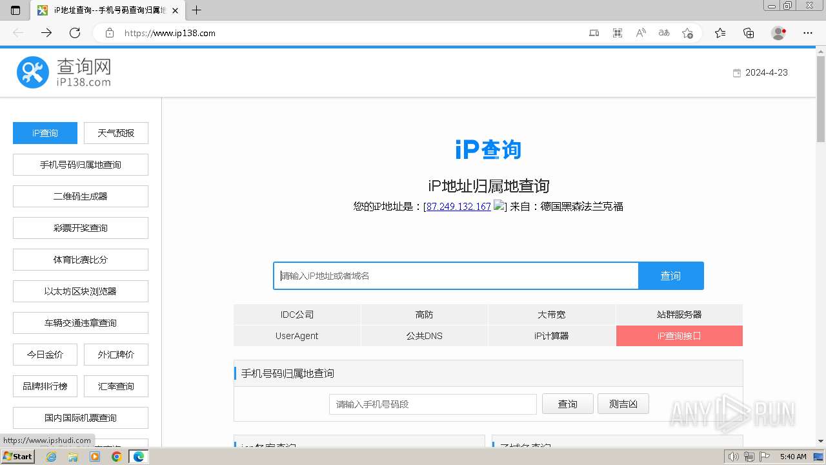Viewport: 826px width, 465px height.
Task: Open the network tray icon
Action: [x=749, y=457]
